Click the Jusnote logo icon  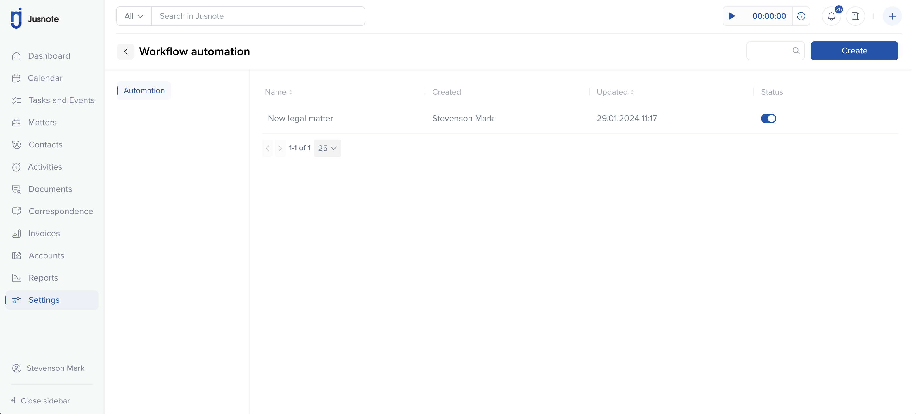(16, 18)
